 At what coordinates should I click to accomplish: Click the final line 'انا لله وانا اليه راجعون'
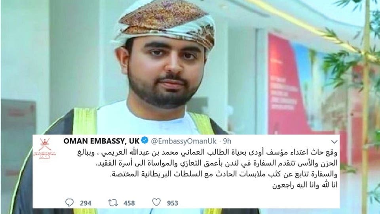pyautogui.click(x=305, y=185)
